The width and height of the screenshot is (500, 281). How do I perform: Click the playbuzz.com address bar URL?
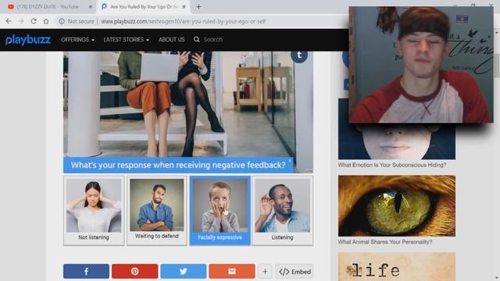pos(183,21)
